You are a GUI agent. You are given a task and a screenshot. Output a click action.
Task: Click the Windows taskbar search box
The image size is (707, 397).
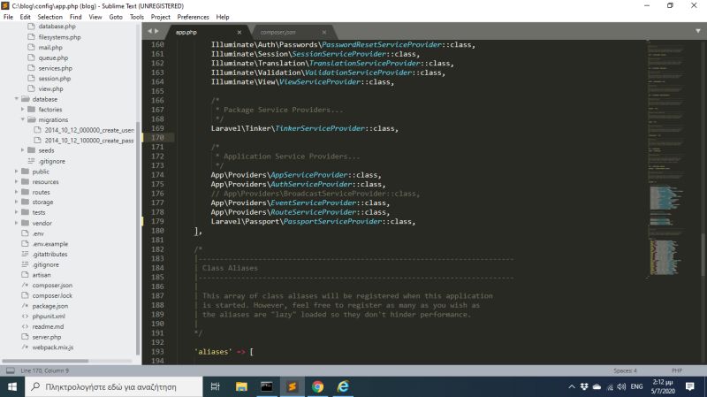(x=114, y=386)
